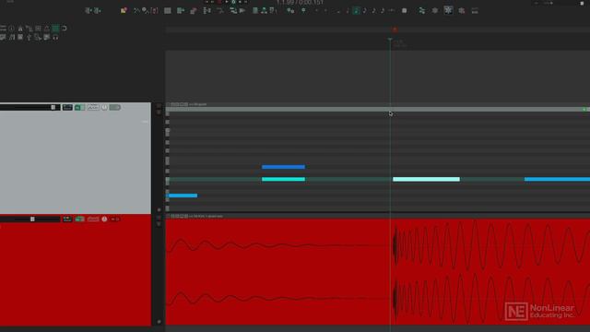Click the bracket-shaped icon in the top toolbar
Image resolution: width=590 pixels, height=332 pixels.
[x=155, y=11]
